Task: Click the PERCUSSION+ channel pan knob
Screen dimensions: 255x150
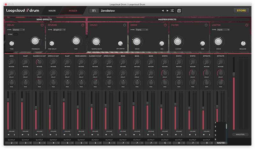Action: (x=81, y=83)
